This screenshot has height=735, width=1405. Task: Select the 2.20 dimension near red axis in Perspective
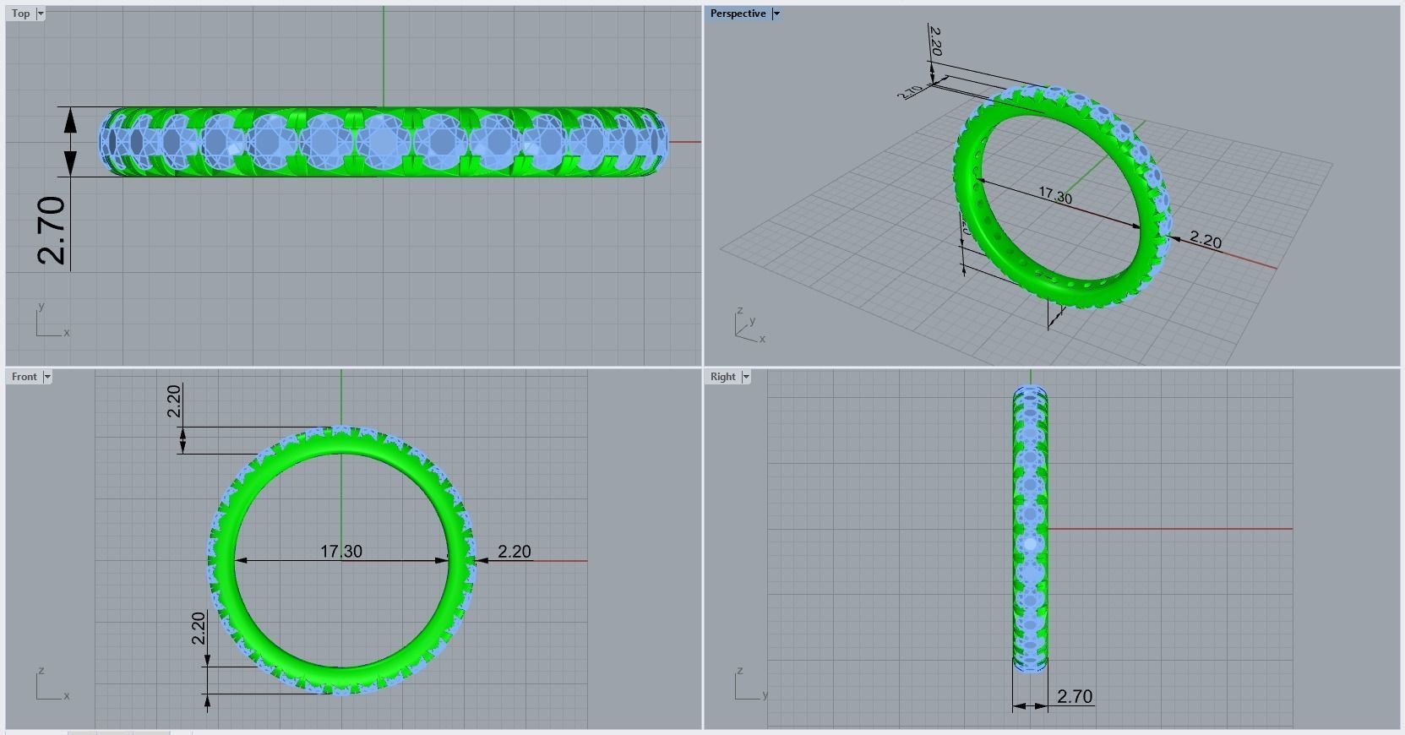(1206, 240)
